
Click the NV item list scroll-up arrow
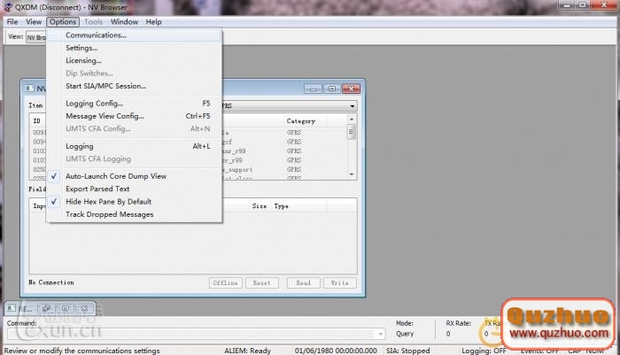coord(352,119)
